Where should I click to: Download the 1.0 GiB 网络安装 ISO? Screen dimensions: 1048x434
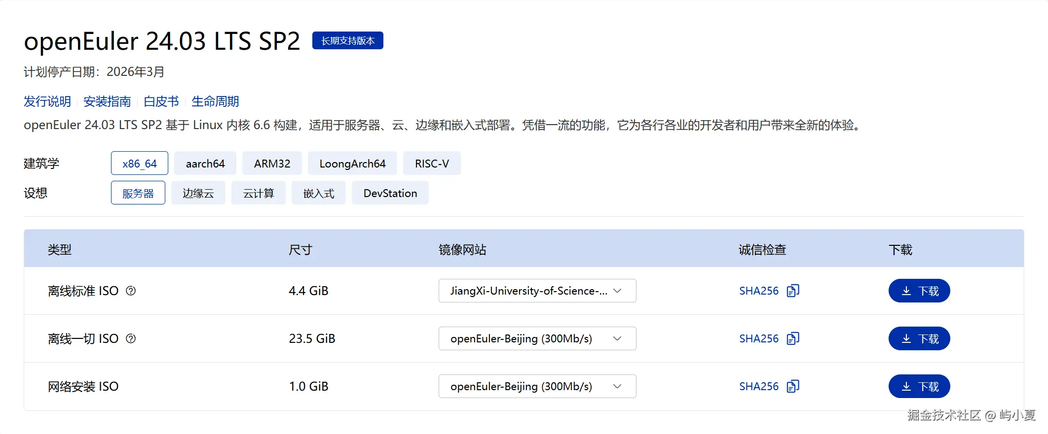point(919,386)
